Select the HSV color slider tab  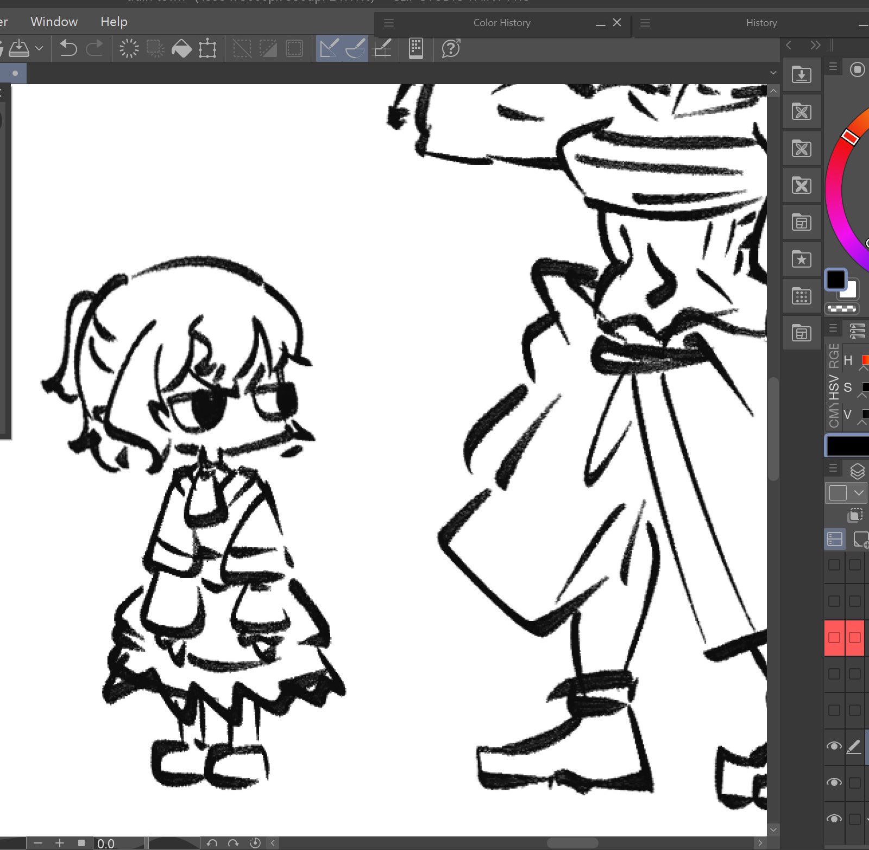coord(834,387)
